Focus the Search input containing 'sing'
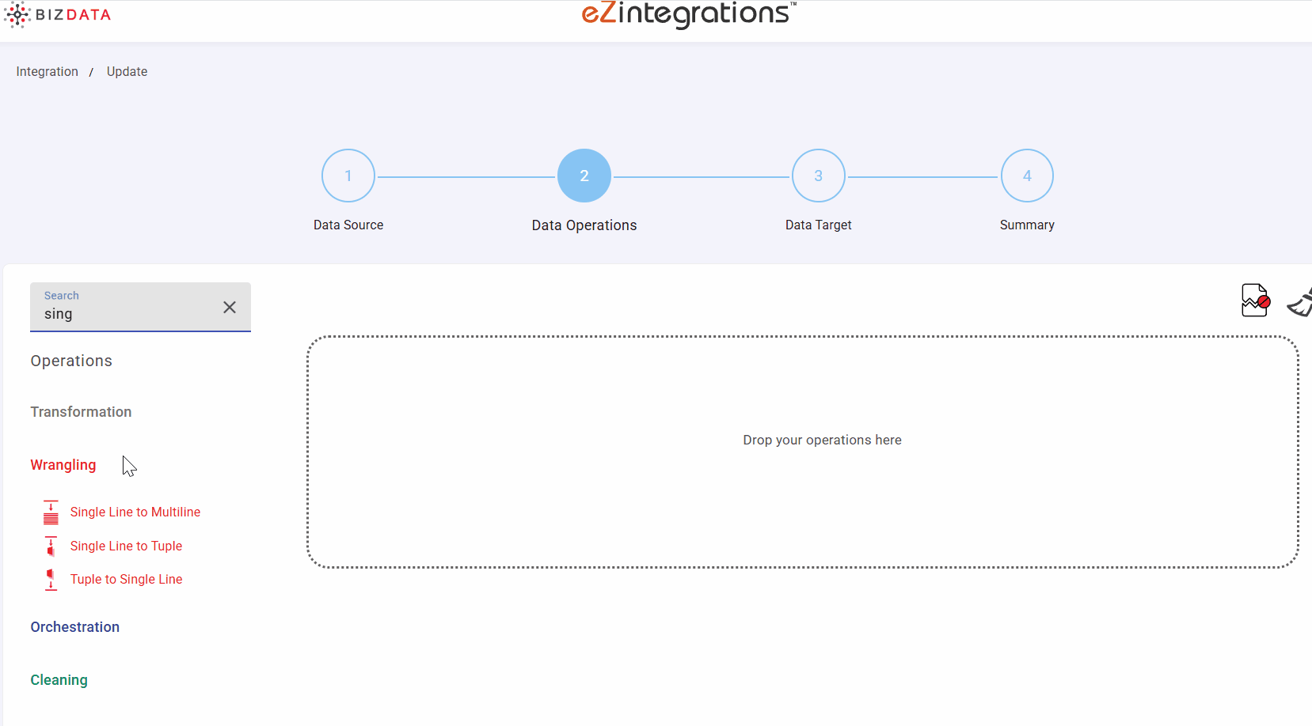Viewport: 1312px width, 726px height. pyautogui.click(x=127, y=314)
